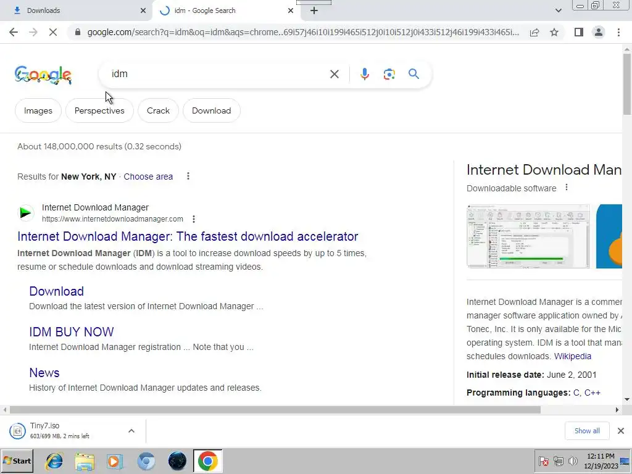Click the vertical scrollbar thumb
Image resolution: width=632 pixels, height=474 pixels.
627,84
